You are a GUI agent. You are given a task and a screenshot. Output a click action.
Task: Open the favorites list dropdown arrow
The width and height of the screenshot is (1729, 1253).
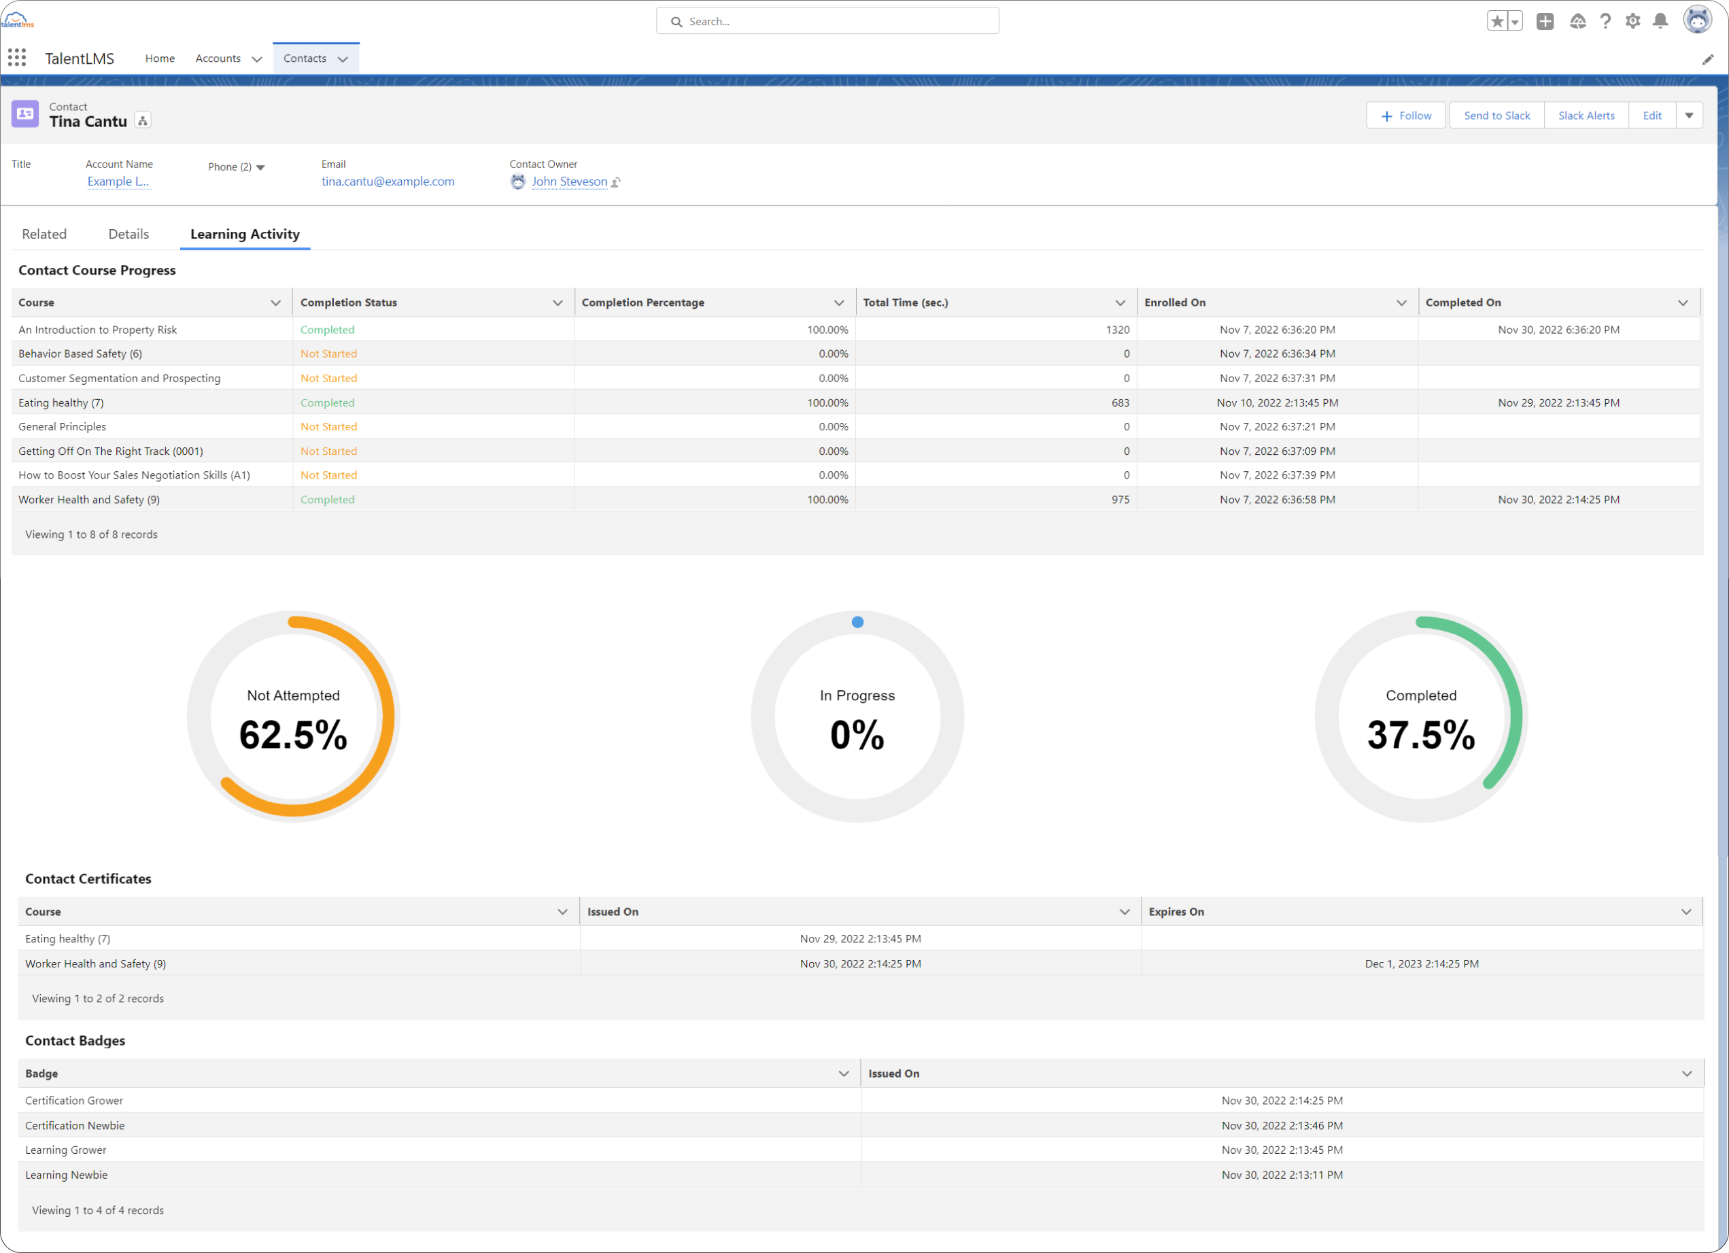tap(1516, 22)
